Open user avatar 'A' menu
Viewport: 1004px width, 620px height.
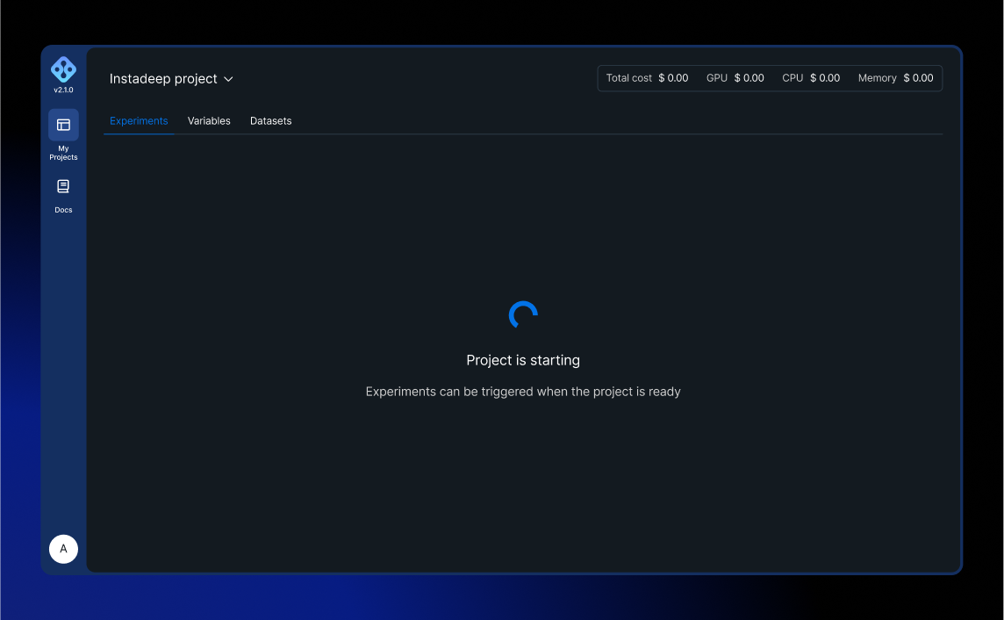[63, 549]
